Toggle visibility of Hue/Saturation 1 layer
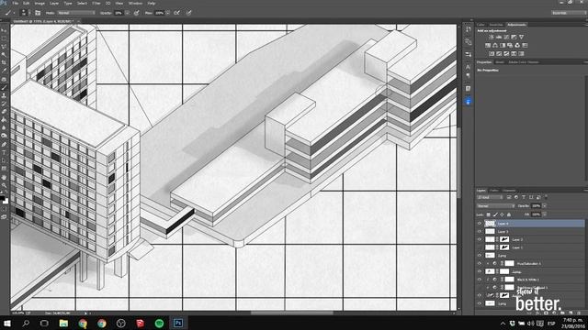 pyautogui.click(x=480, y=263)
